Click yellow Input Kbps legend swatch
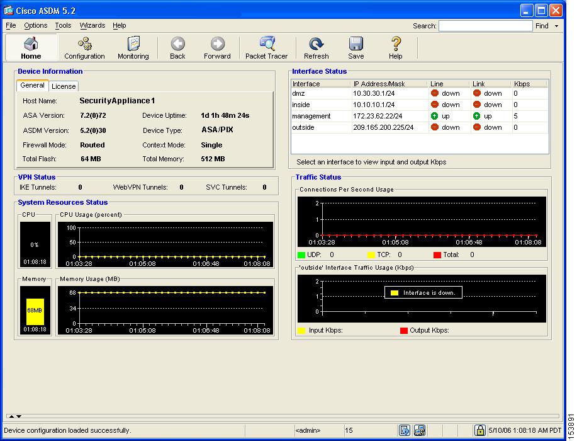 (301, 331)
